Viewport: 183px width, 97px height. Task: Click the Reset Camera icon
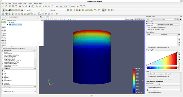[x=68, y=10]
